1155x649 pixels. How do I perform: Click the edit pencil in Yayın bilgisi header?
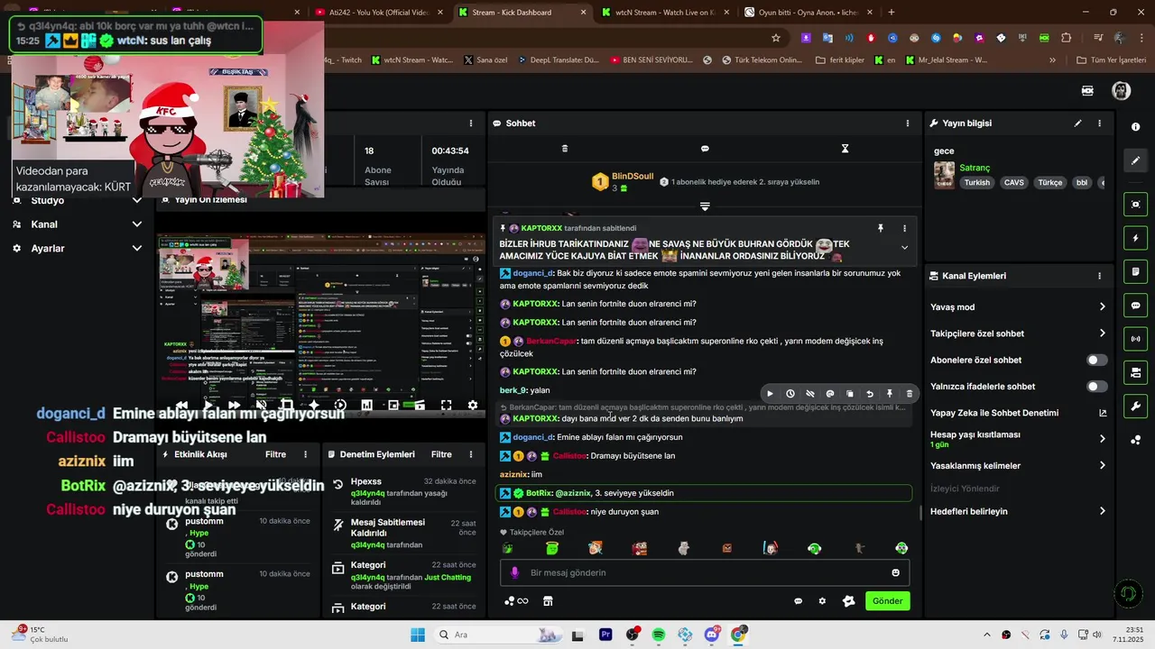(1077, 123)
